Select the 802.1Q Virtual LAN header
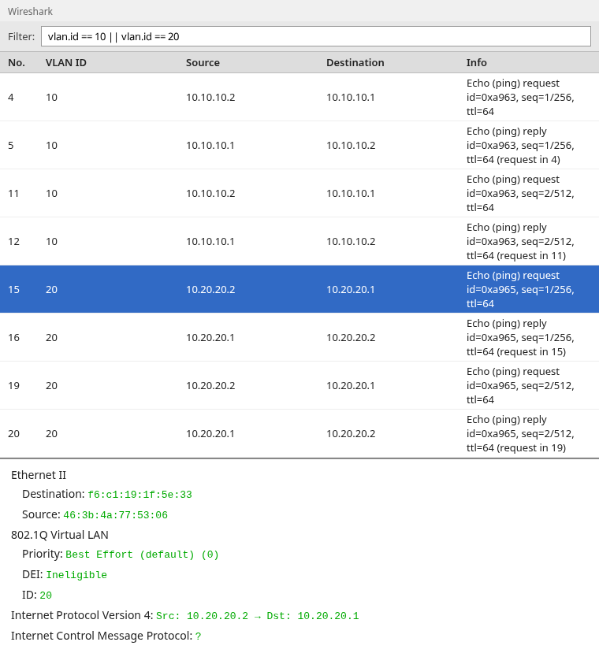The width and height of the screenshot is (599, 653). pos(60,535)
